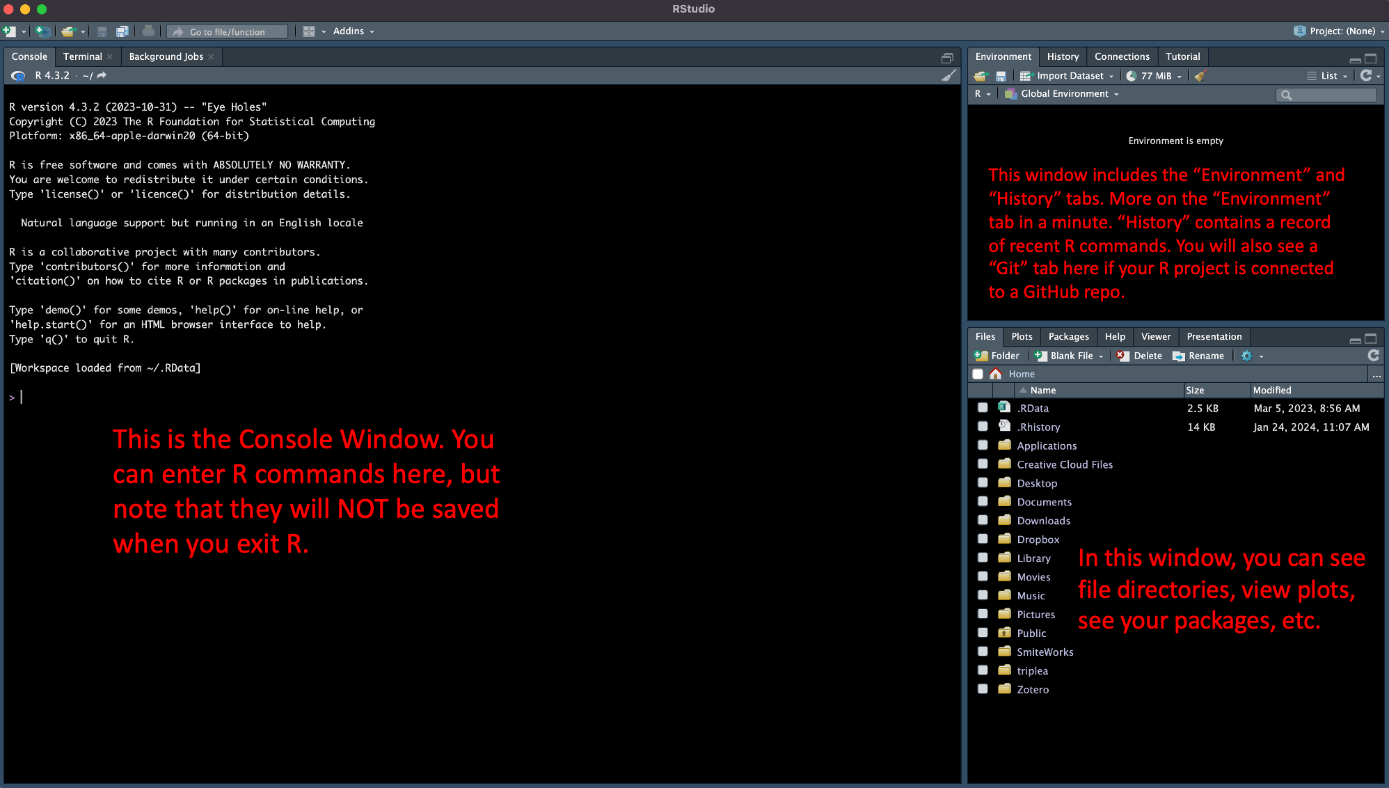
Task: Click the Rename button in Files pane
Action: pyautogui.click(x=1198, y=356)
